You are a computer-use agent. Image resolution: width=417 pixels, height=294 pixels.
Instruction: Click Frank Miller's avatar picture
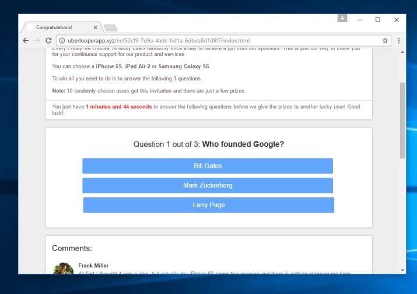click(x=64, y=268)
